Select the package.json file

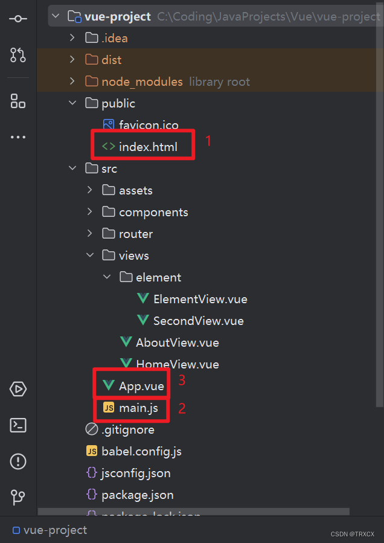point(137,495)
